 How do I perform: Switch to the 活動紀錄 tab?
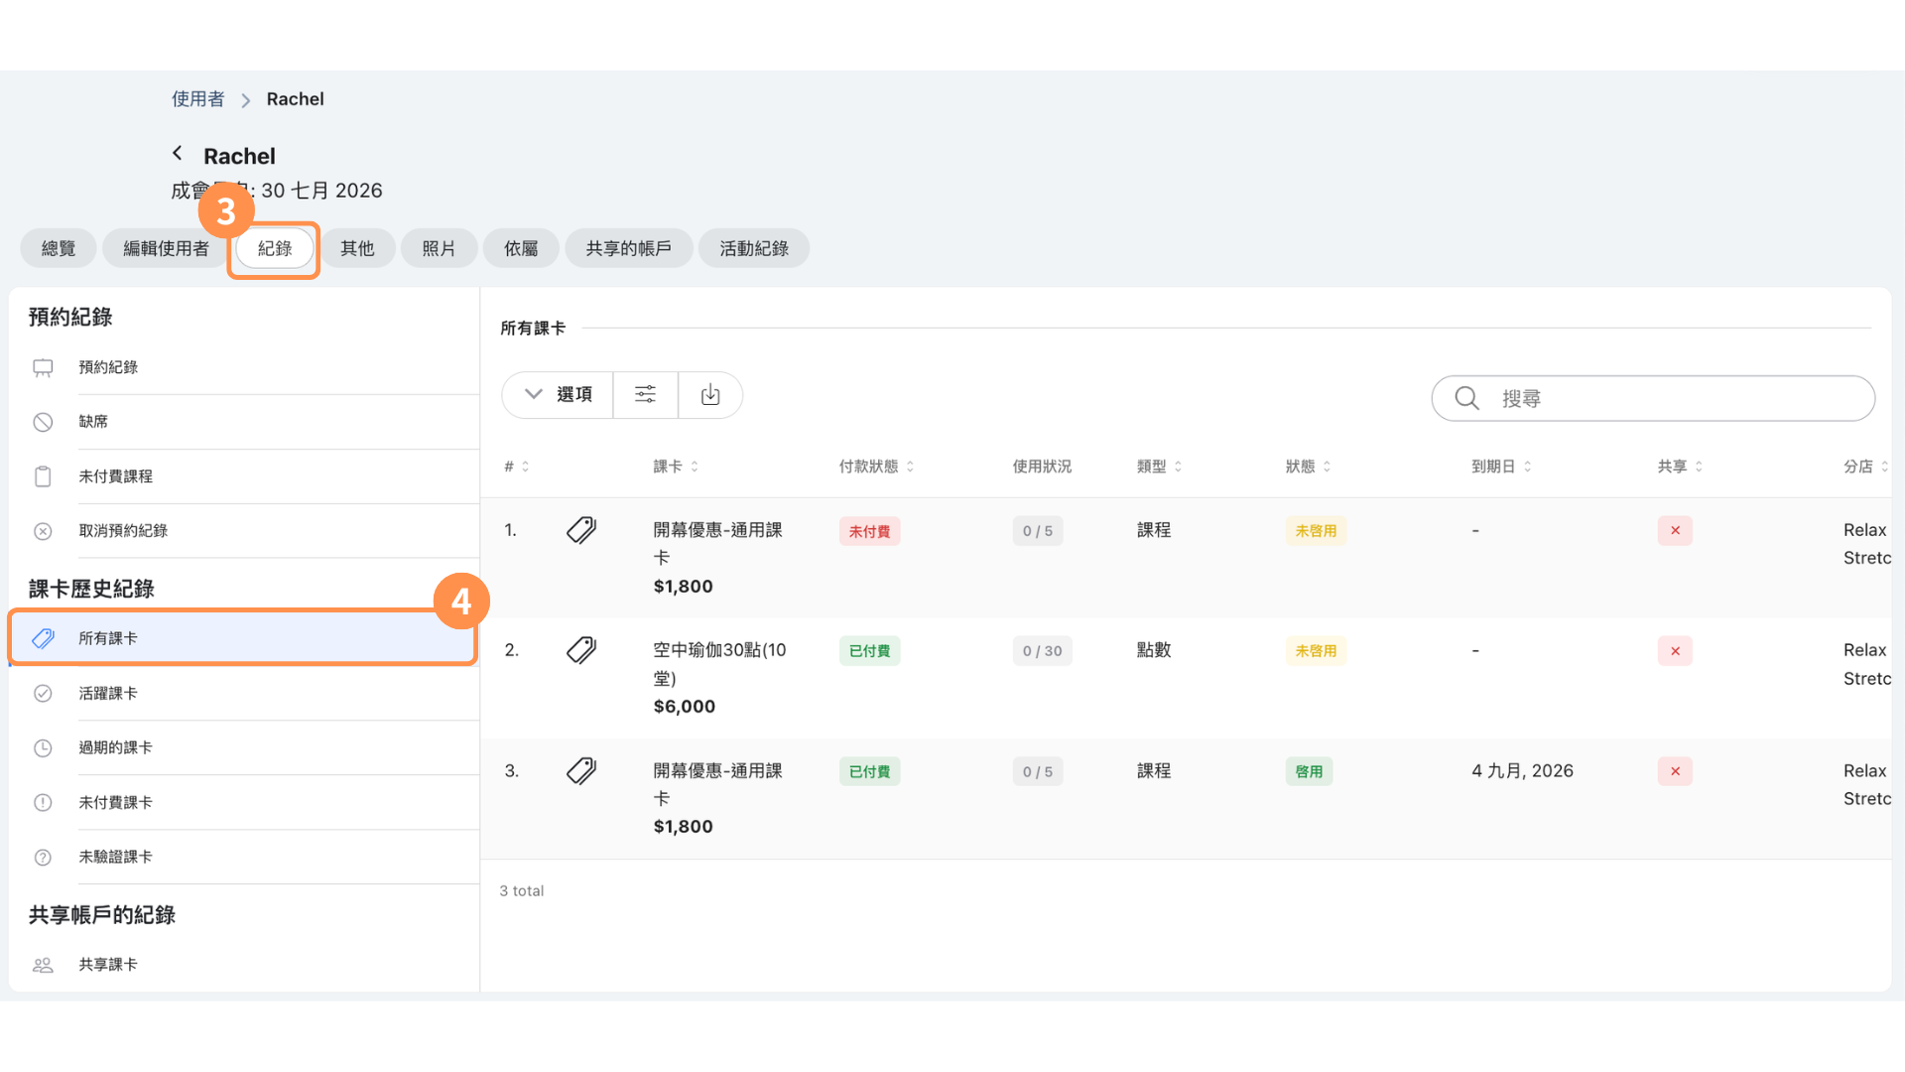(x=754, y=248)
